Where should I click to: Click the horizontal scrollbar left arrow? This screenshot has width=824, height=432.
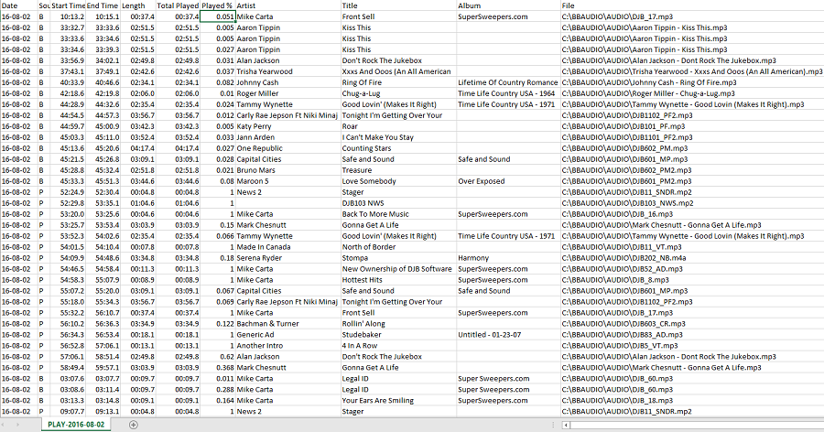coord(566,425)
